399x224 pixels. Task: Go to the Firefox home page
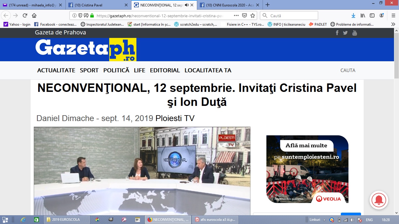point(34,15)
